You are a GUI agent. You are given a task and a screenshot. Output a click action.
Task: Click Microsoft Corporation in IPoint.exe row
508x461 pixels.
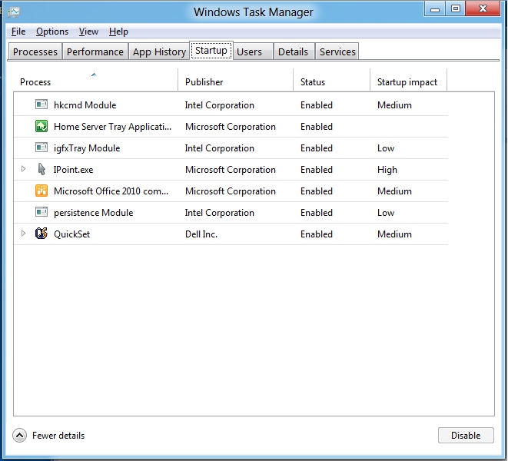(231, 170)
